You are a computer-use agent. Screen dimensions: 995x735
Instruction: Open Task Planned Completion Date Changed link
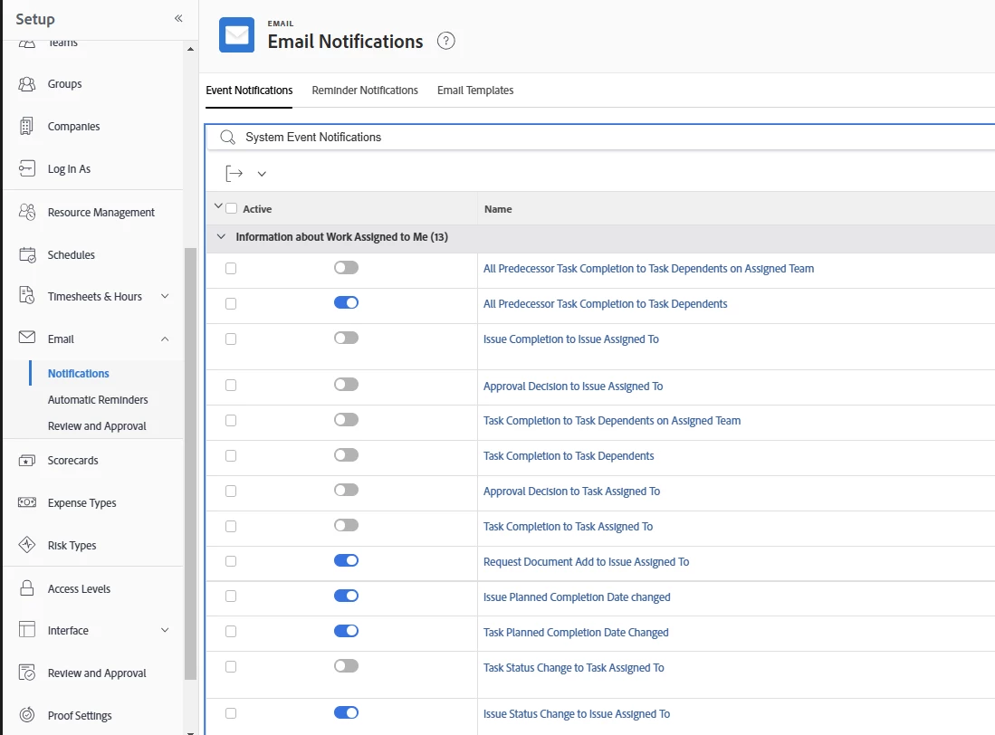(x=576, y=633)
